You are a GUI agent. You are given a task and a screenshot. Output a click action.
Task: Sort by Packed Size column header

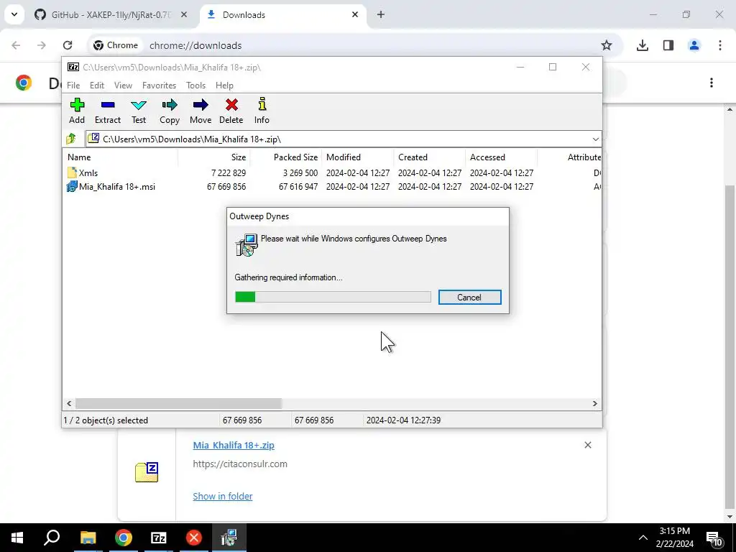click(x=285, y=157)
